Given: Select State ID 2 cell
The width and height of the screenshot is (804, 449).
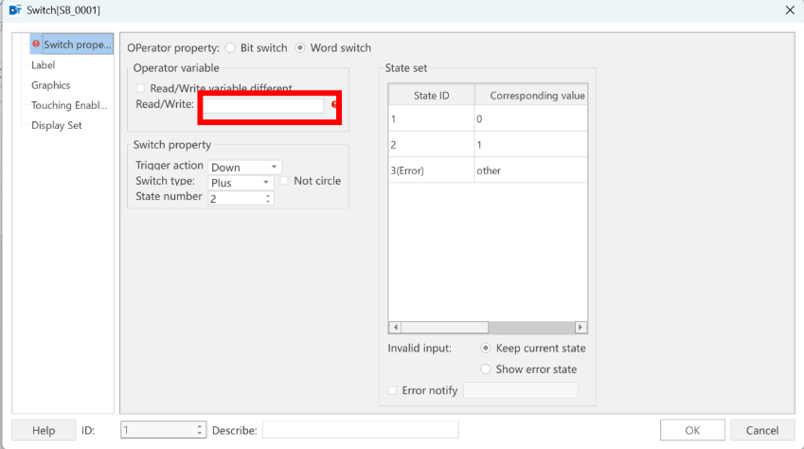Looking at the screenshot, I should (431, 145).
